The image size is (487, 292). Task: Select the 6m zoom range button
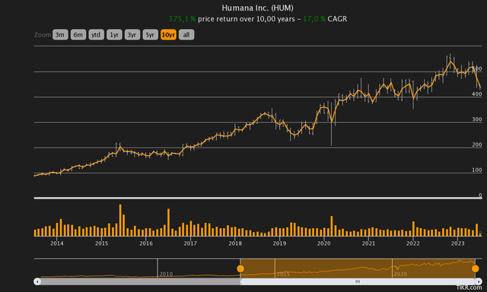click(x=78, y=35)
